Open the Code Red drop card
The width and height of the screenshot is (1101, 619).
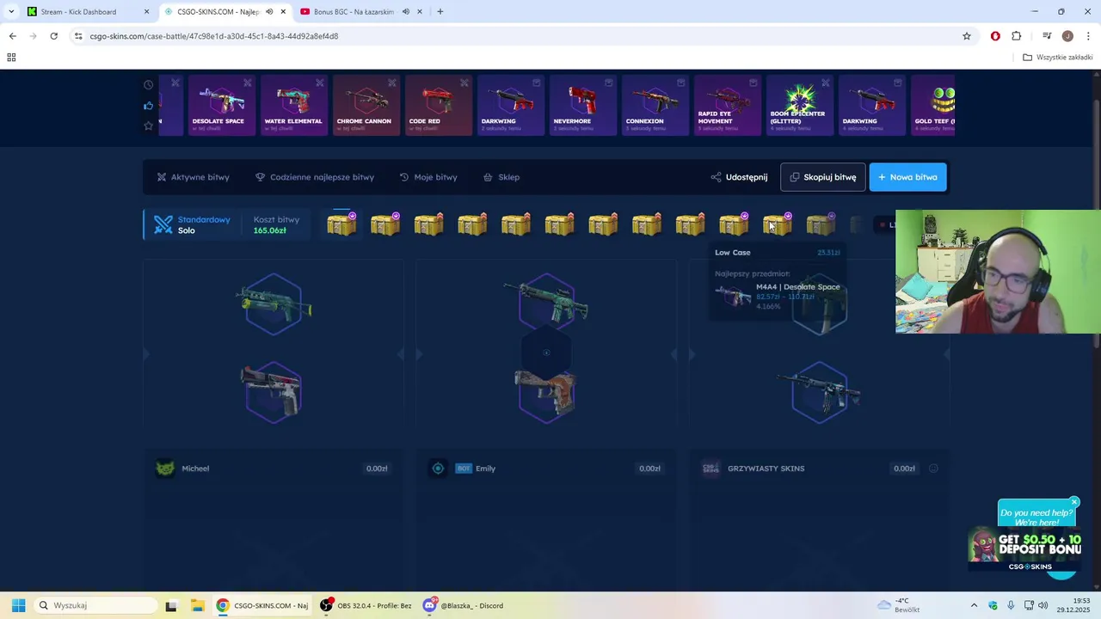[439, 106]
